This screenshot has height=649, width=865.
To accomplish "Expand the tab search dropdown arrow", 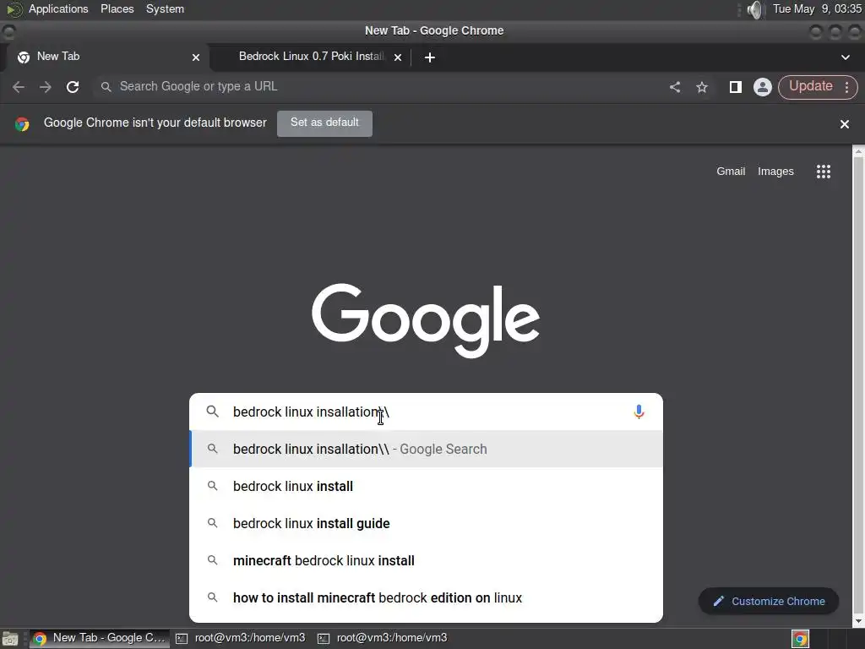I will [x=845, y=57].
